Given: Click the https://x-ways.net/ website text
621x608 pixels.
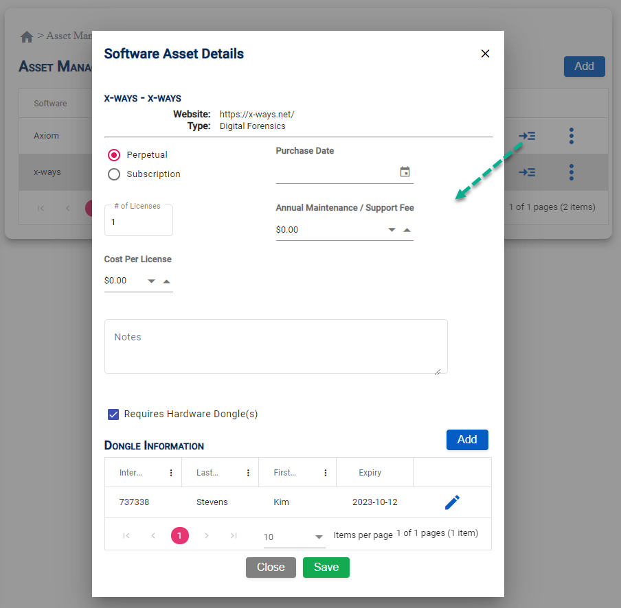Looking at the screenshot, I should (x=257, y=115).
